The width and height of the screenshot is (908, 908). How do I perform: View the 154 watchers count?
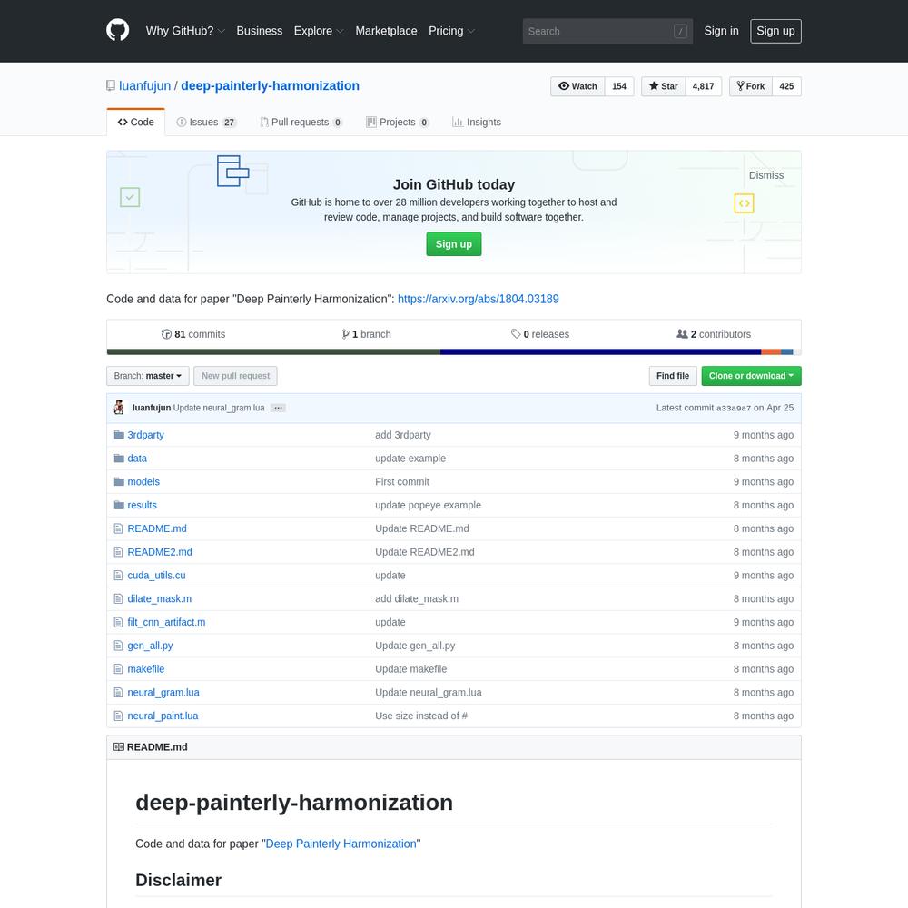(619, 86)
